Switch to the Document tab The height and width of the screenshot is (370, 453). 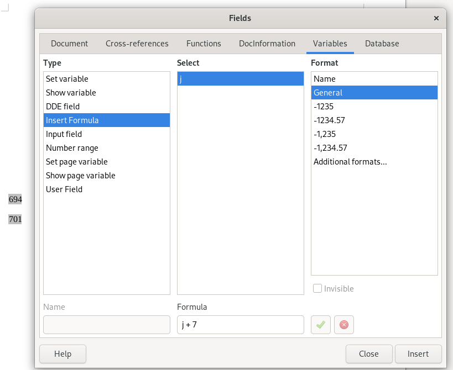coord(69,44)
